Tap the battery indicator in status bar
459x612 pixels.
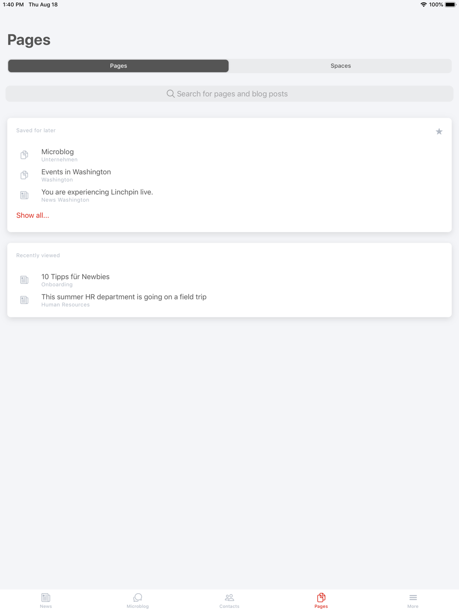click(x=450, y=5)
